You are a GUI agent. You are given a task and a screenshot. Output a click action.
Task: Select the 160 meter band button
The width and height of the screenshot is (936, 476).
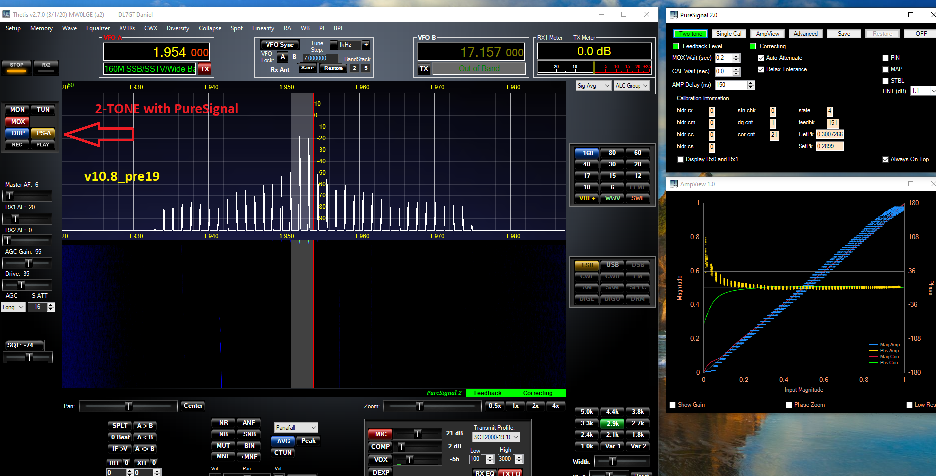(588, 153)
